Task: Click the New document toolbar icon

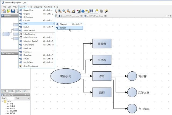Action: point(4,11)
